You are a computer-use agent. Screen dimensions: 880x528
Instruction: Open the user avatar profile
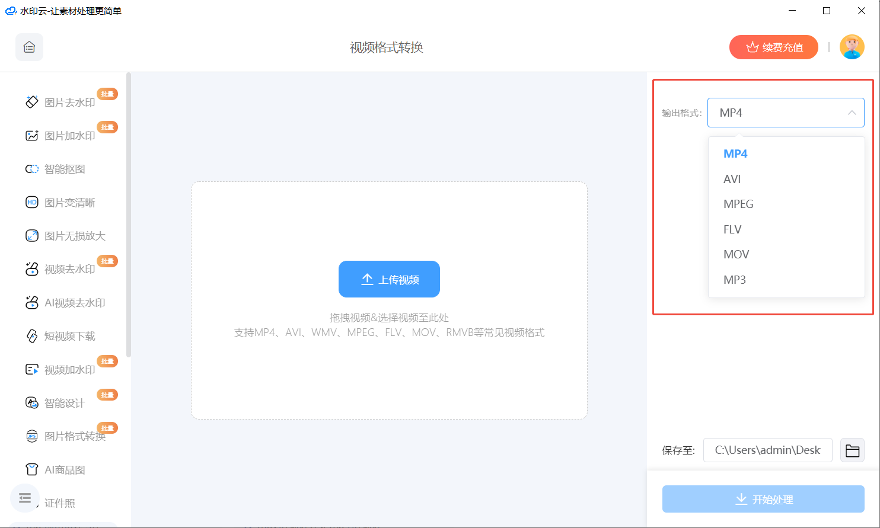pos(852,47)
